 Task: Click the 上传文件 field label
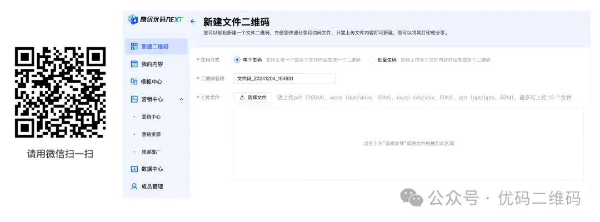209,98
